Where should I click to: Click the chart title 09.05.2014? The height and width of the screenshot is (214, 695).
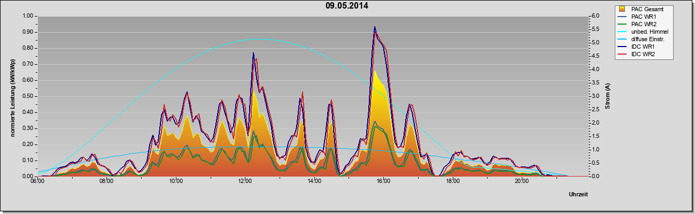point(347,6)
